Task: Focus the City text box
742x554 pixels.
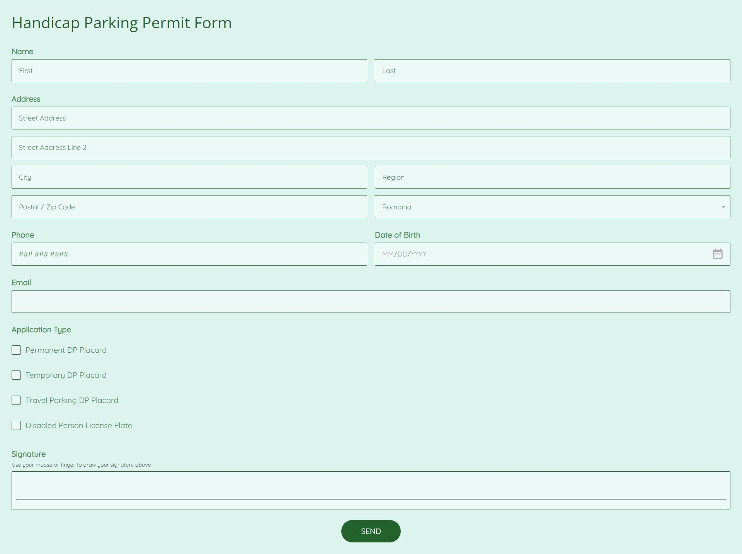Action: click(x=189, y=177)
